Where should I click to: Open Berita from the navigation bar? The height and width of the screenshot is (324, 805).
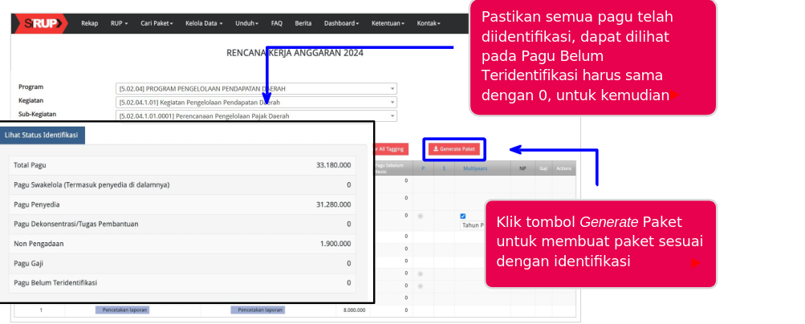(x=303, y=23)
